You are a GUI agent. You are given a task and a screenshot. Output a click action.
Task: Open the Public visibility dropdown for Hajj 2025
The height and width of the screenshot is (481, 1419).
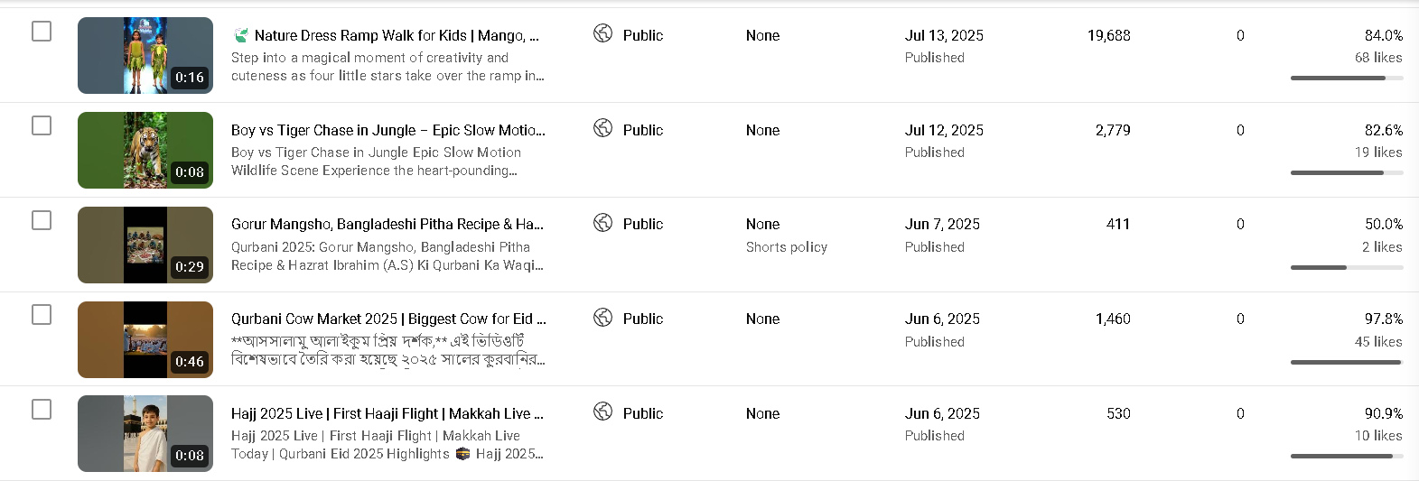[x=642, y=413]
